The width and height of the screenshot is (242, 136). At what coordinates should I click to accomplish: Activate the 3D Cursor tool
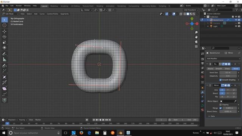[x=4, y=25]
